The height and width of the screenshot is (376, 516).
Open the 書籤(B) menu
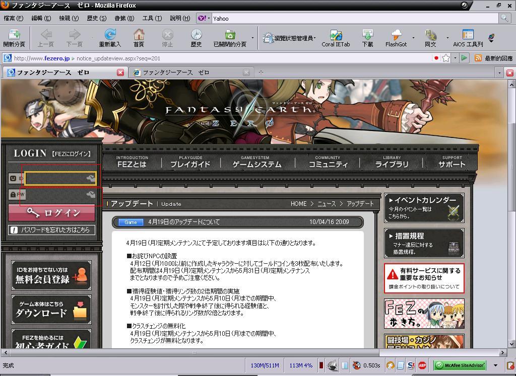pos(124,18)
